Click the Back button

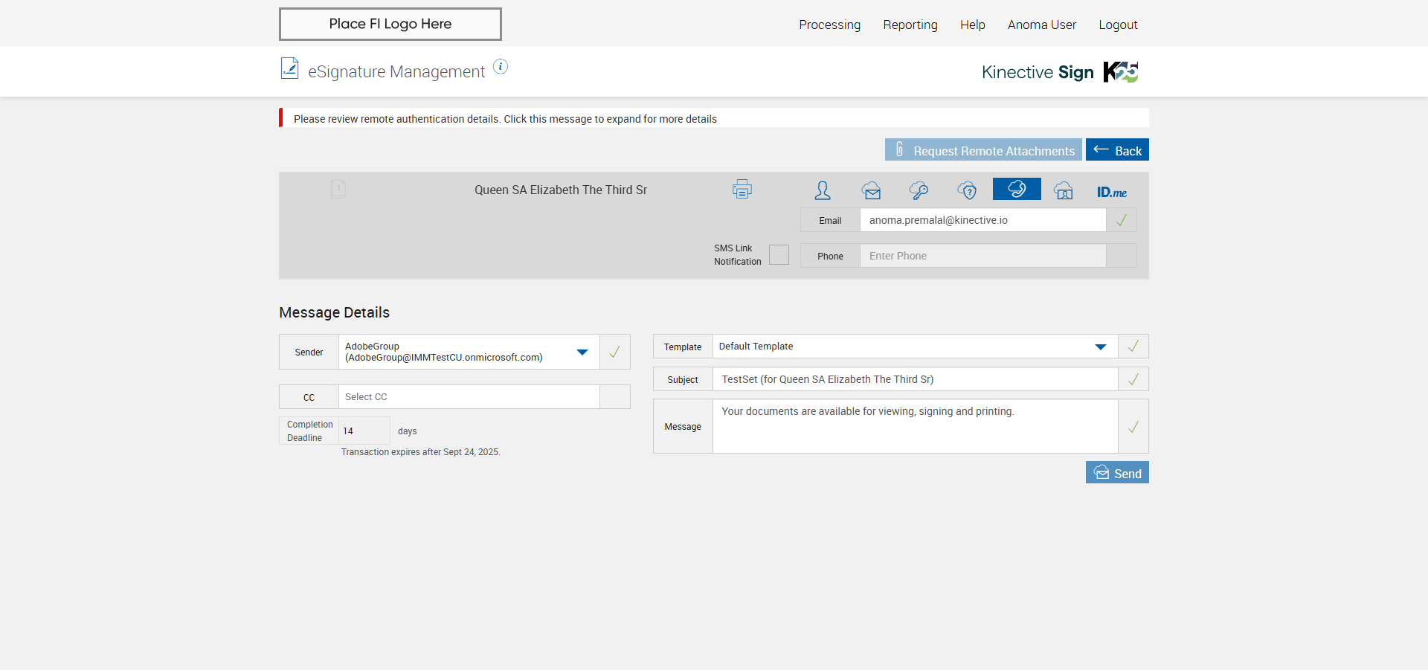[1116, 150]
